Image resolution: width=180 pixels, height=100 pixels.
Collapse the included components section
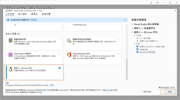pos(134,35)
